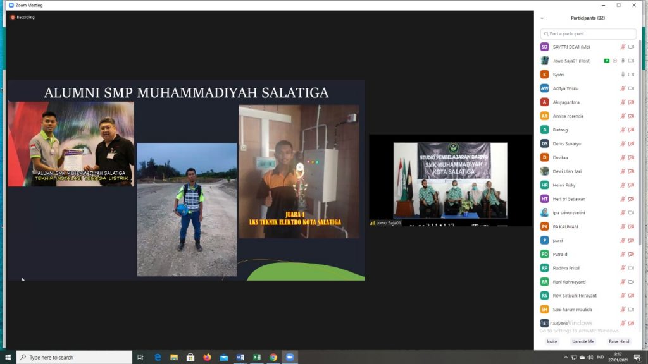Click the participants list scrollbar
The image size is (648, 364).
[640, 142]
